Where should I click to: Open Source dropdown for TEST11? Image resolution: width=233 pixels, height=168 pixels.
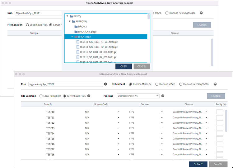click(x=162, y=117)
